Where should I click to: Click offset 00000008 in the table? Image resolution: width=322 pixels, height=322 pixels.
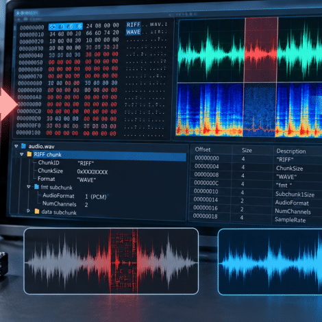pos(206,175)
